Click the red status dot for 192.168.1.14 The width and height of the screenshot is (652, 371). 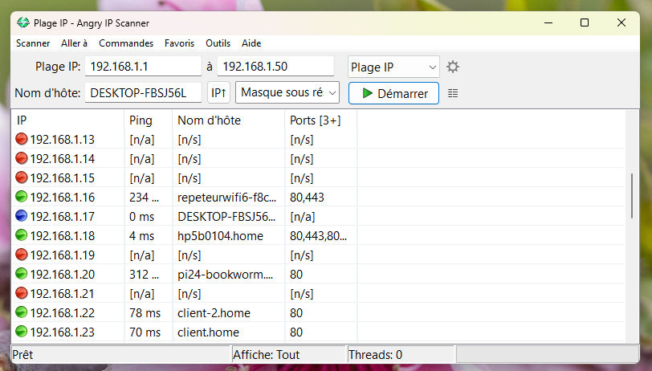[x=21, y=158]
